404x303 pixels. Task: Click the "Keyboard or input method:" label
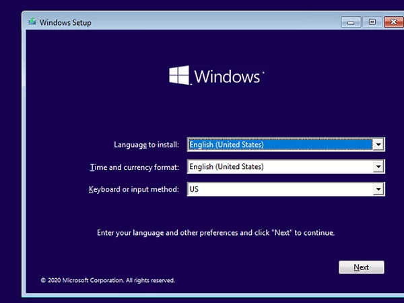coord(134,189)
